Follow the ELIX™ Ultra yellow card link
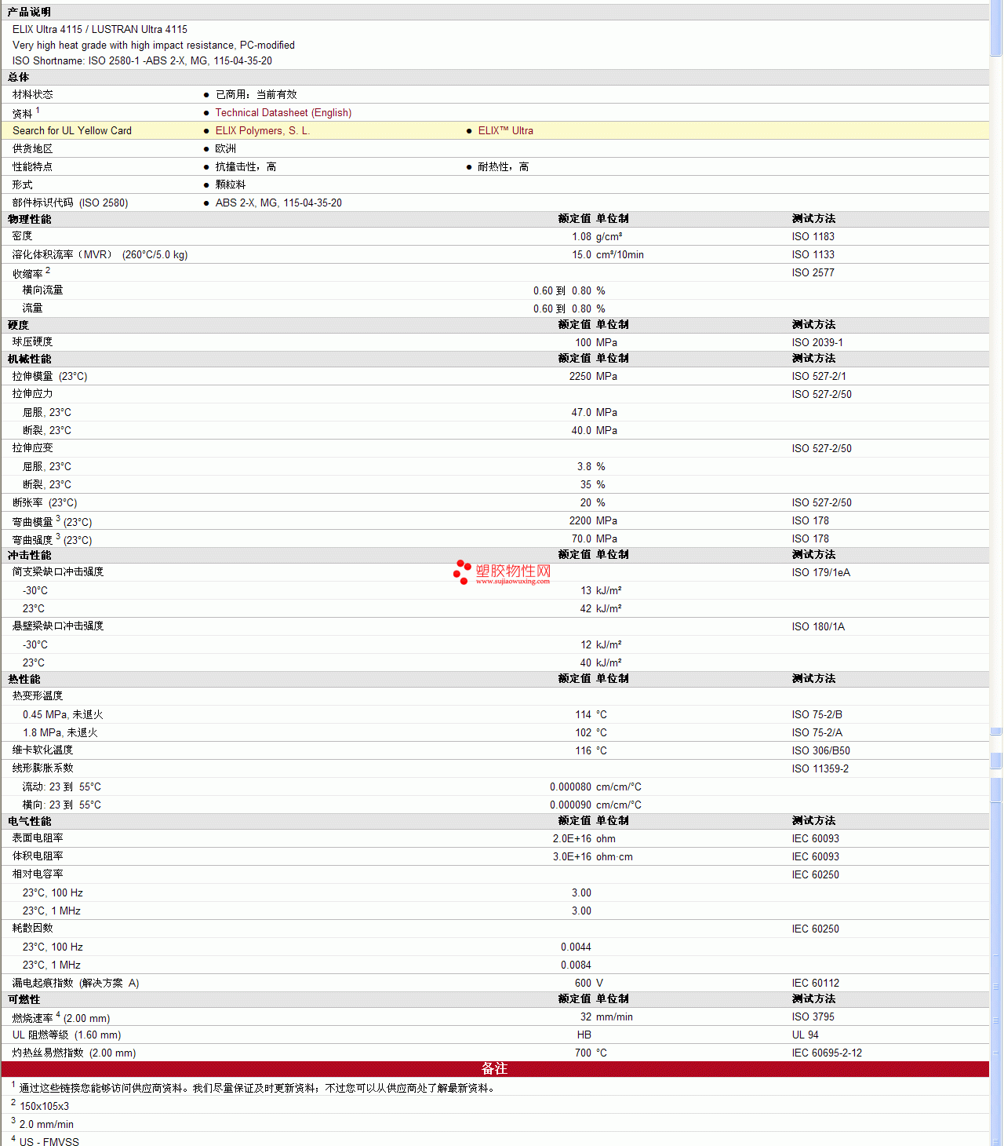This screenshot has width=1004, height=1146. pos(506,131)
